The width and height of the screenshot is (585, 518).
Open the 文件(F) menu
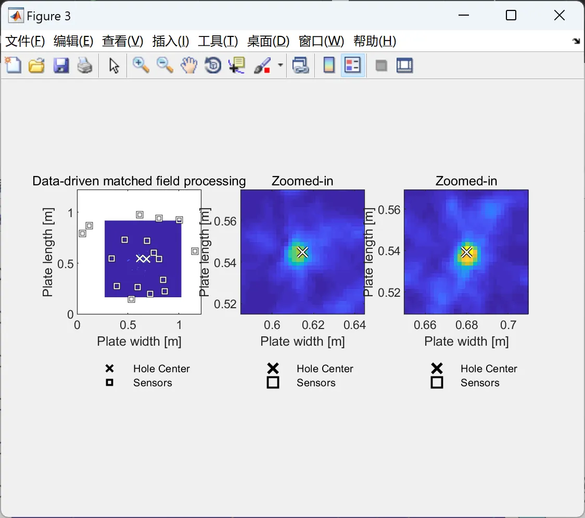26,41
